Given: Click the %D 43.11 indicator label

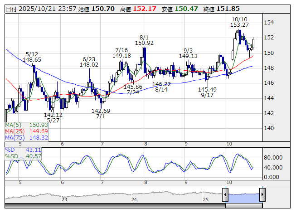Looking at the screenshot, I should [x=23, y=150].
